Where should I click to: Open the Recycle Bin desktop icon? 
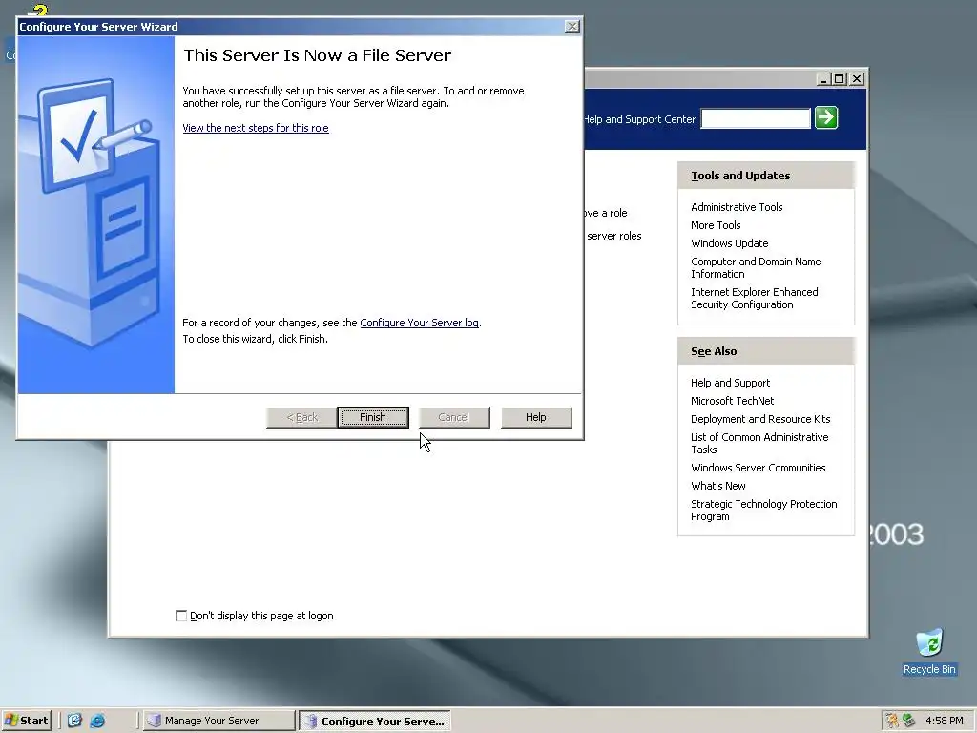pos(929,651)
